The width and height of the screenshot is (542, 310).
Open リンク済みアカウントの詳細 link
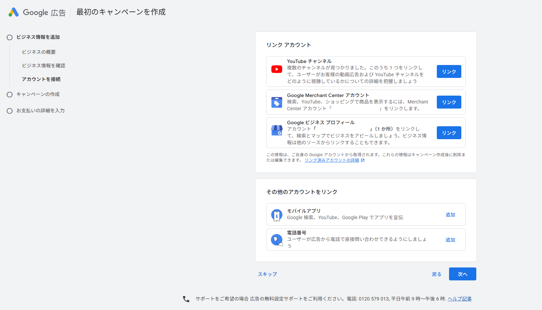(332, 160)
